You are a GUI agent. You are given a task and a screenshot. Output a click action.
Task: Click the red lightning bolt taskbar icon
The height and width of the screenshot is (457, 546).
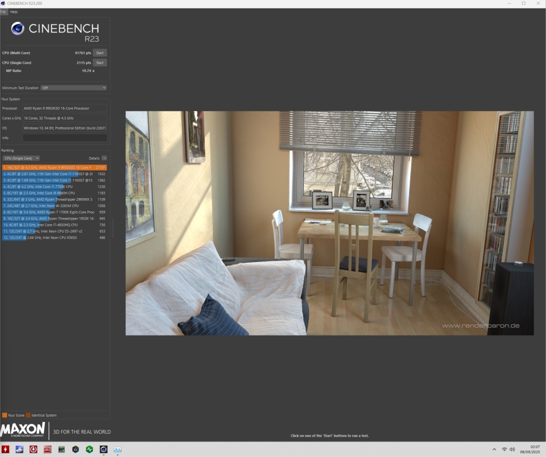[6, 449]
